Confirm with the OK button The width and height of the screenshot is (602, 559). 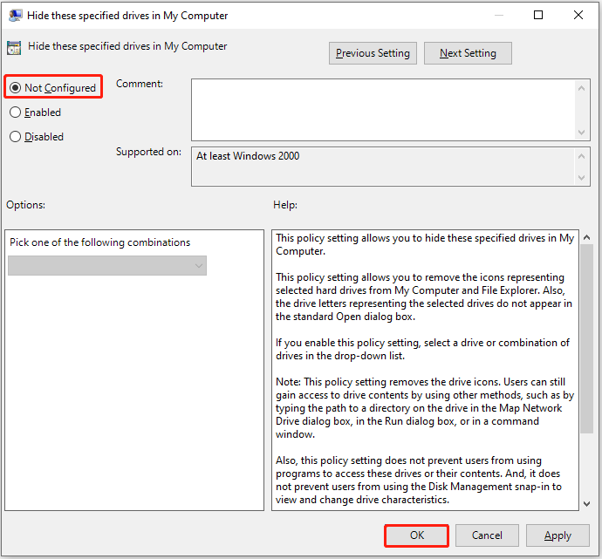[416, 535]
